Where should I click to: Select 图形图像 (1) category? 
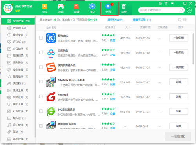[18, 63]
